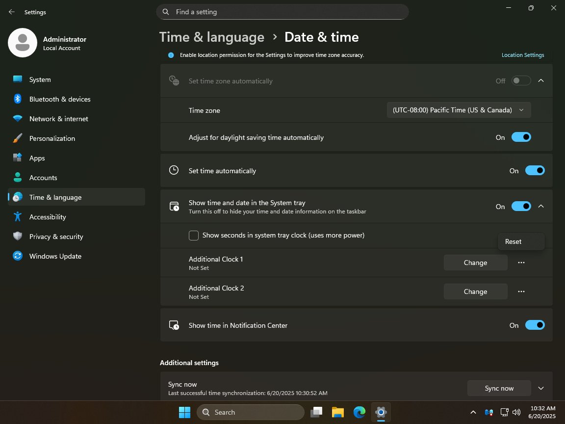Click the back arrow in Settings
Image resolution: width=565 pixels, height=424 pixels.
tap(12, 12)
